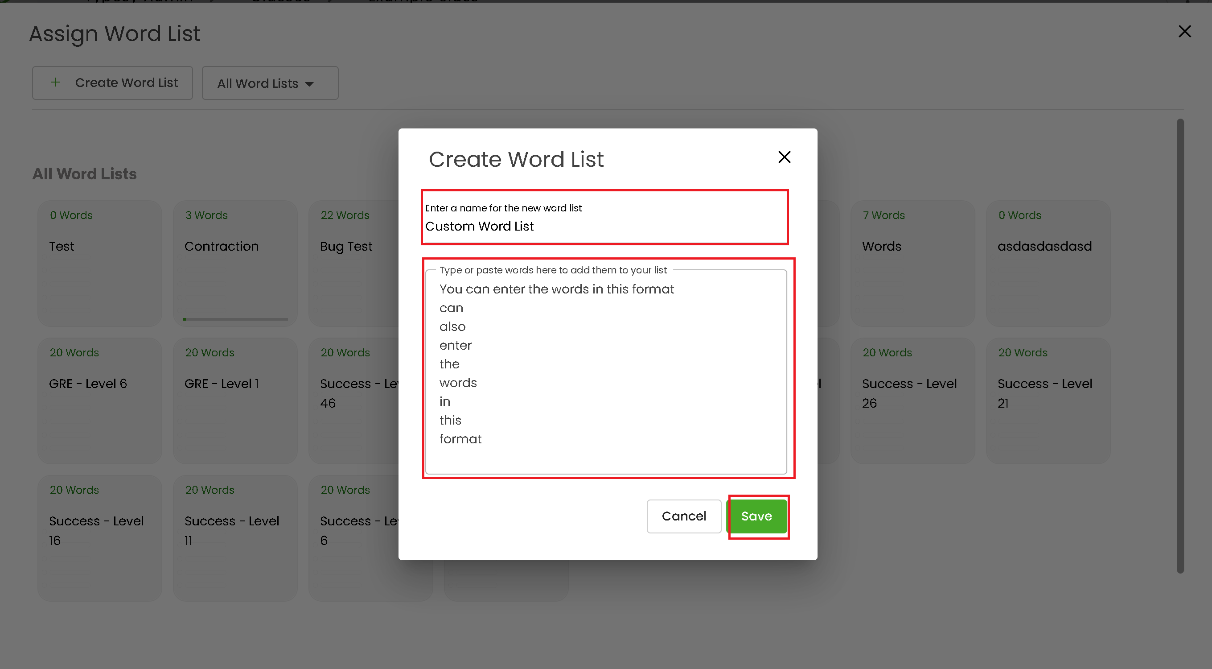Select the Success - Level 11 card

[x=235, y=537]
